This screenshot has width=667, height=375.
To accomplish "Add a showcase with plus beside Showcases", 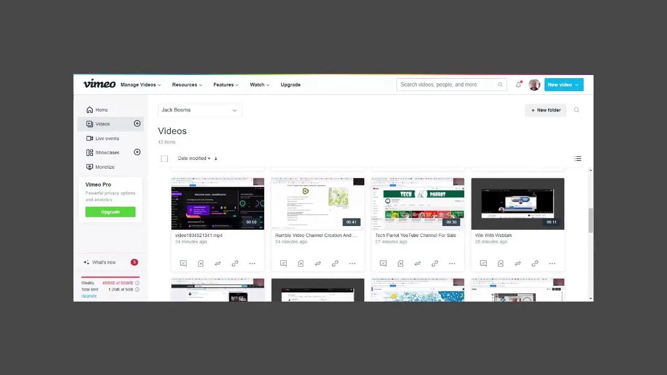I will pyautogui.click(x=137, y=152).
